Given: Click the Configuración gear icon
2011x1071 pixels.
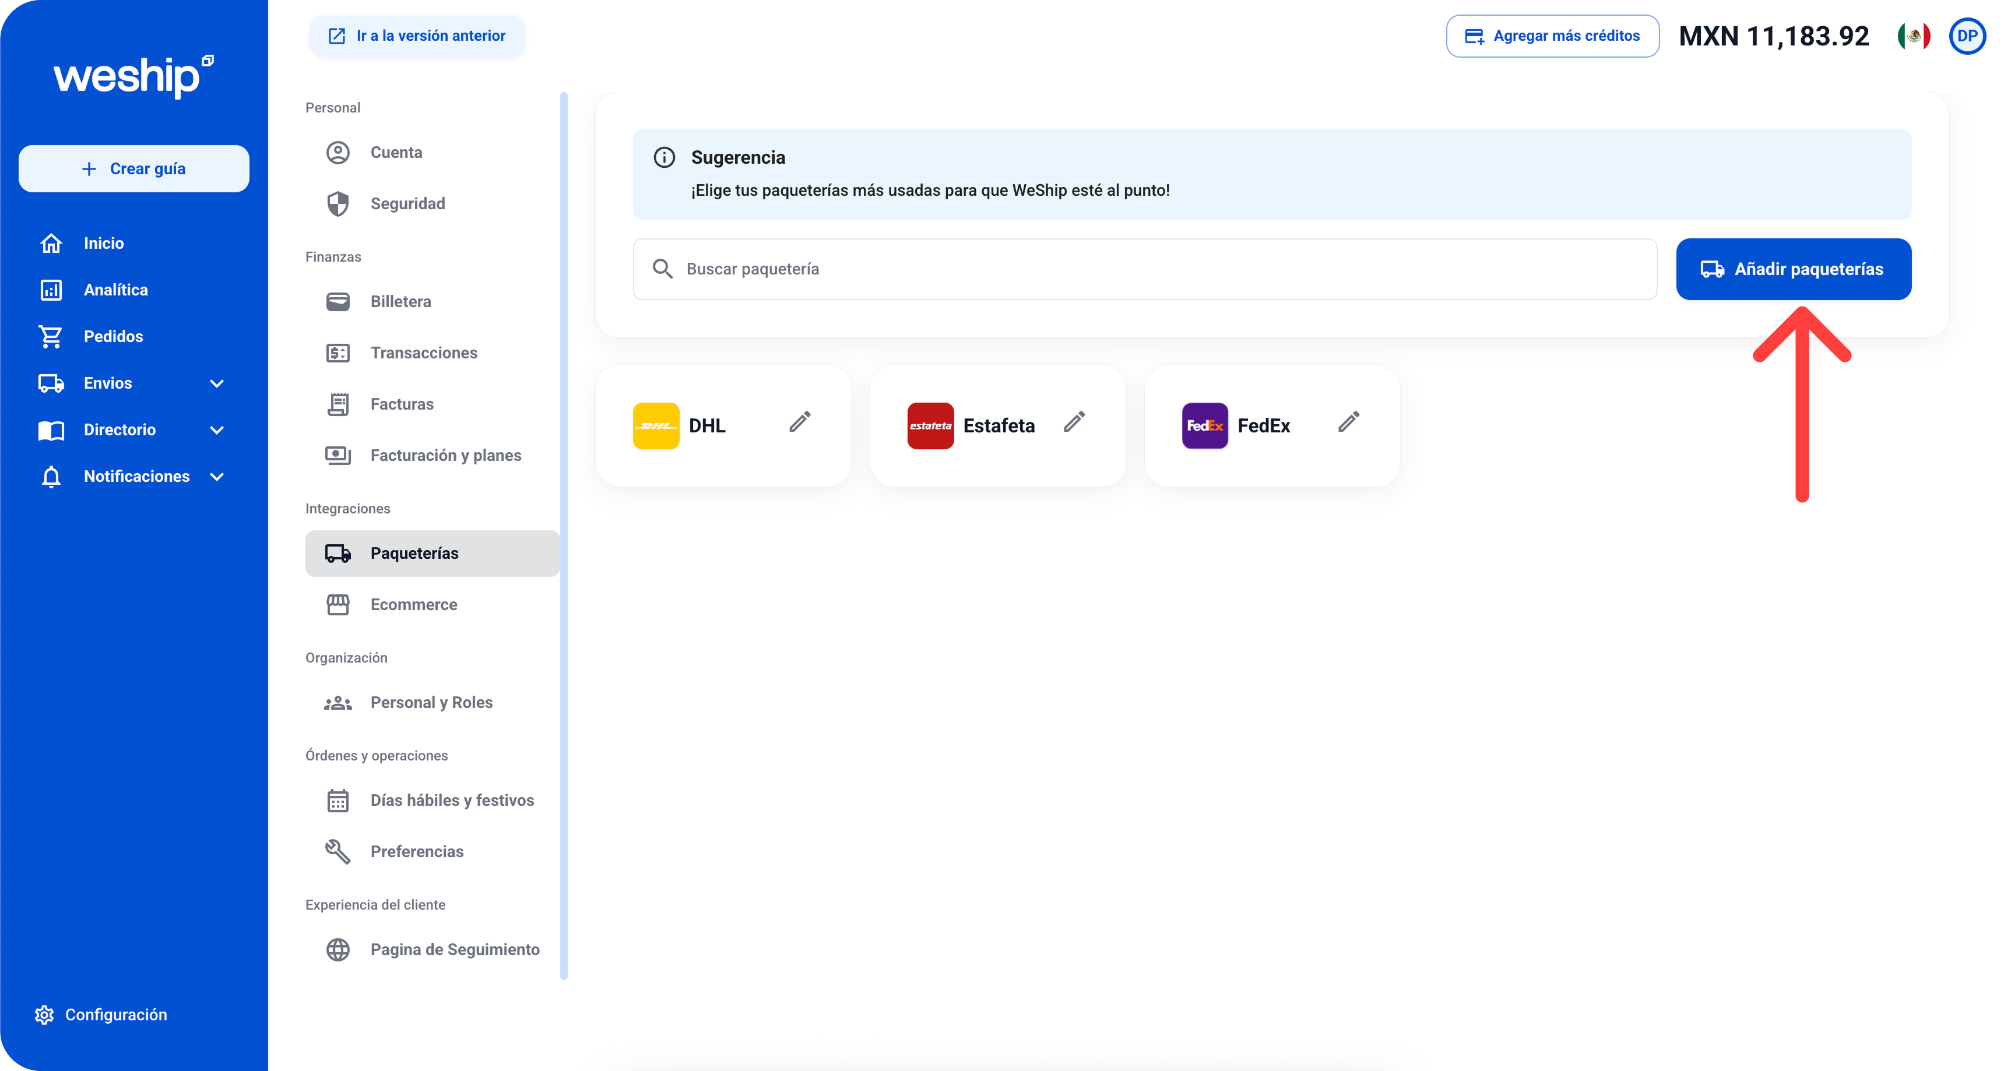Looking at the screenshot, I should point(44,1015).
